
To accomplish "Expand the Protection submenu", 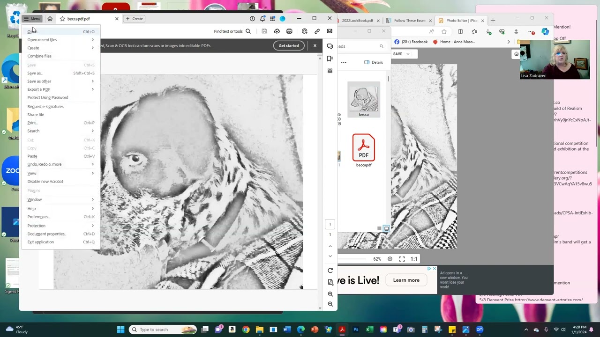I will point(61,226).
